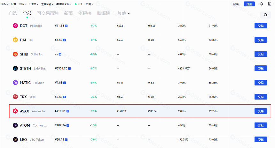Open the 币圈 dropdown menu
The image size is (275, 148).
89,4
